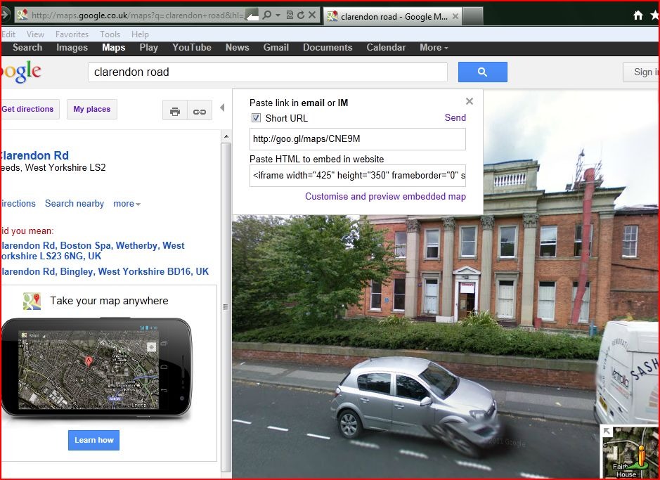Click the minimap resize arrow icon
The height and width of the screenshot is (480, 660).
coord(607,431)
